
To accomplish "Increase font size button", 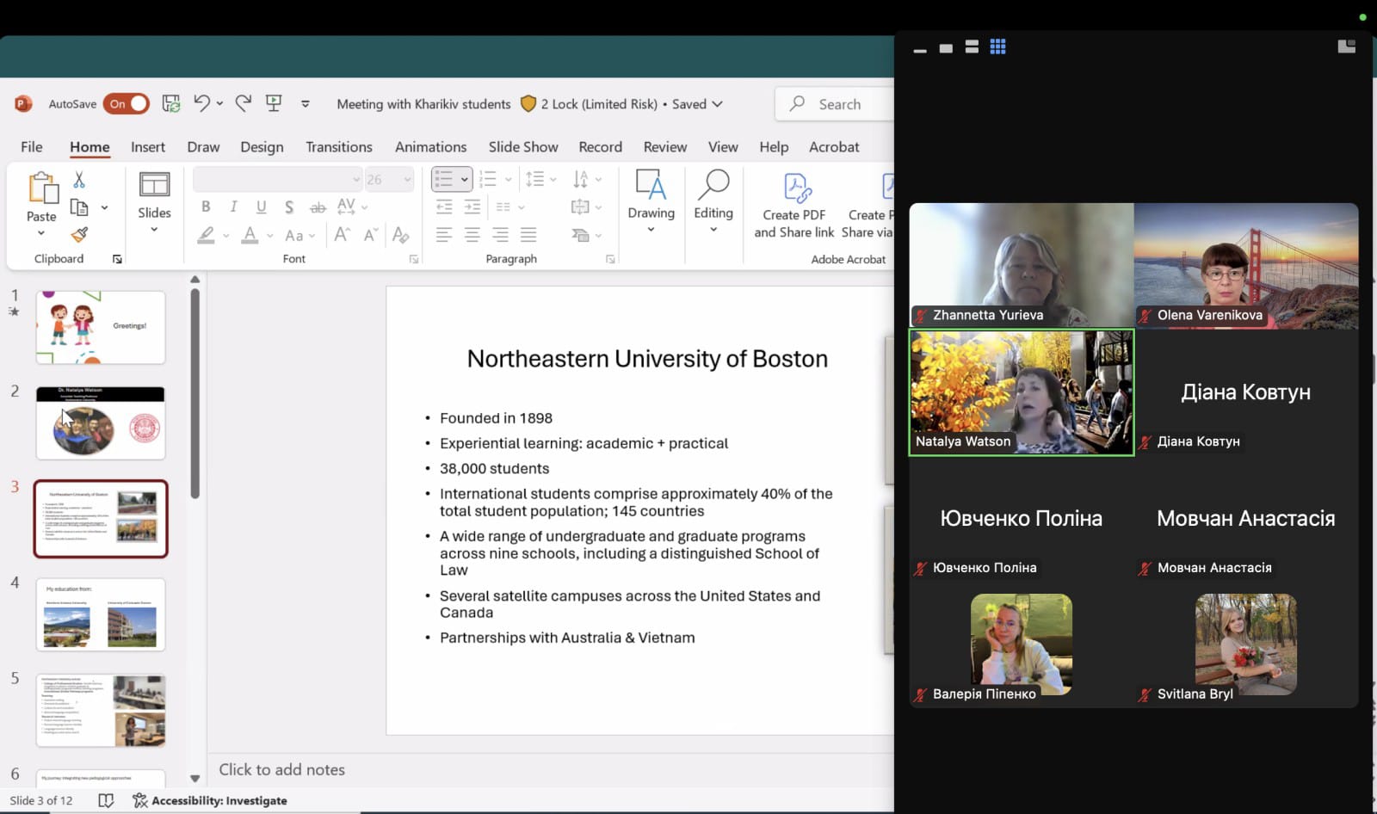I will click(343, 234).
